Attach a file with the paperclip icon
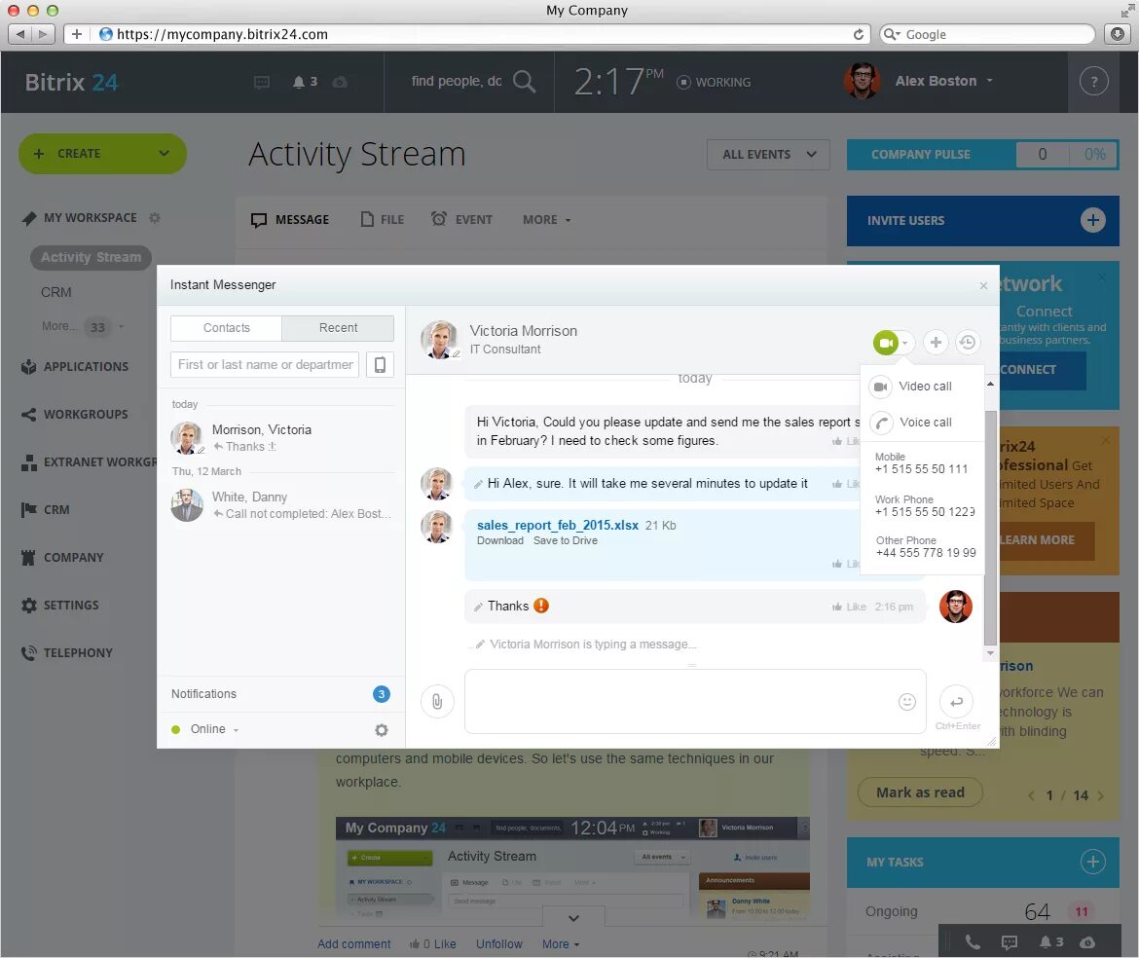Viewport: 1139px width, 958px height. [437, 702]
